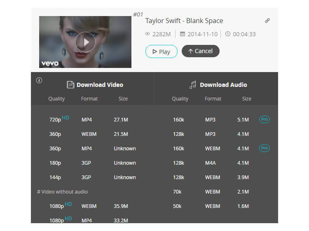Viewport: 309px width, 231px height.
Task: Click the Download Audio music note icon
Action: tap(193, 85)
